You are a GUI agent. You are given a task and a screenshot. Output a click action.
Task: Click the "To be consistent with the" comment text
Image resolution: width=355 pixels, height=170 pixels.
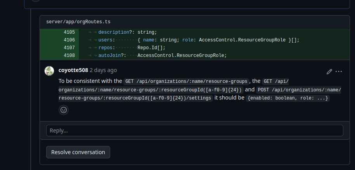pos(90,81)
